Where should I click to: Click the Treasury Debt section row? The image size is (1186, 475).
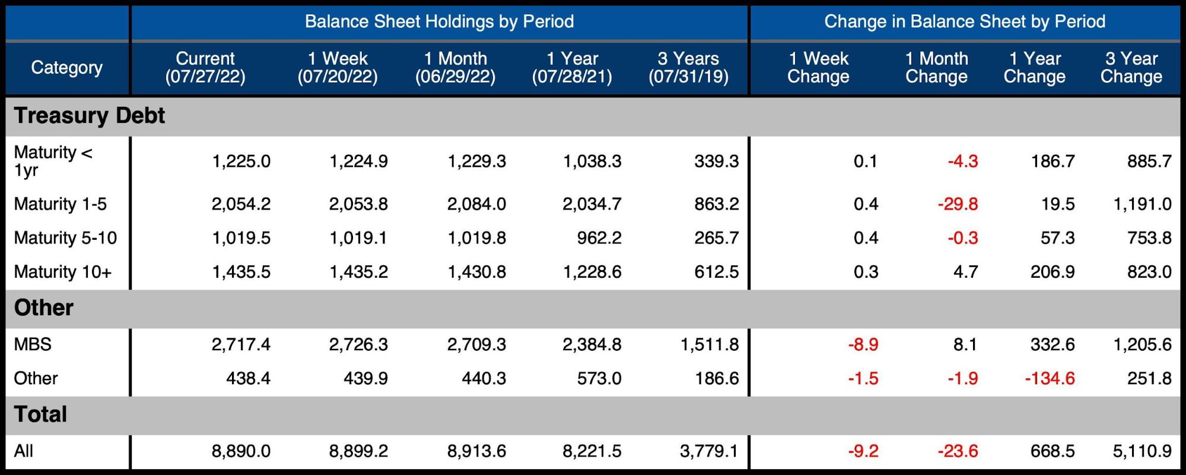[x=90, y=116]
